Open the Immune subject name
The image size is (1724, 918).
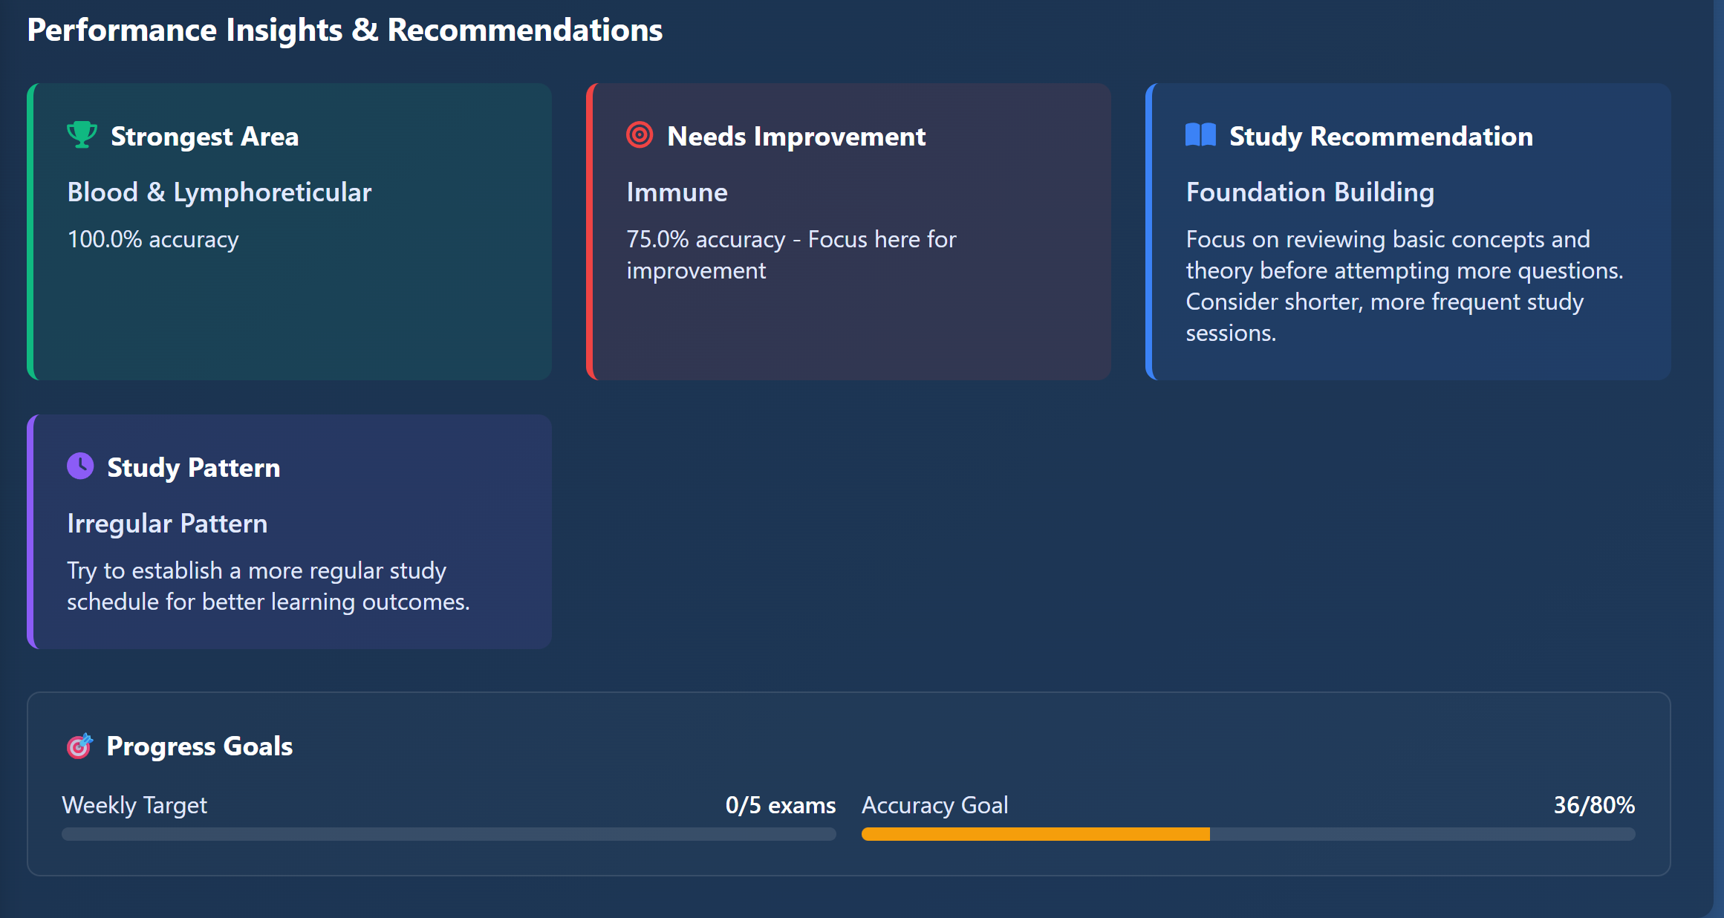(677, 192)
